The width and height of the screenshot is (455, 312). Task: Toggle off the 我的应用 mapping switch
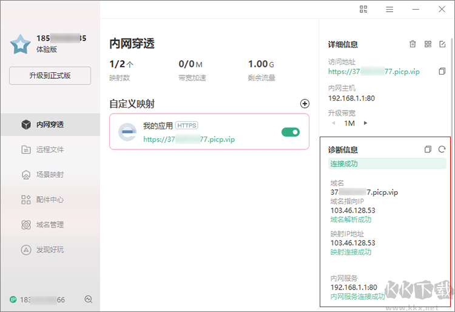coord(291,132)
